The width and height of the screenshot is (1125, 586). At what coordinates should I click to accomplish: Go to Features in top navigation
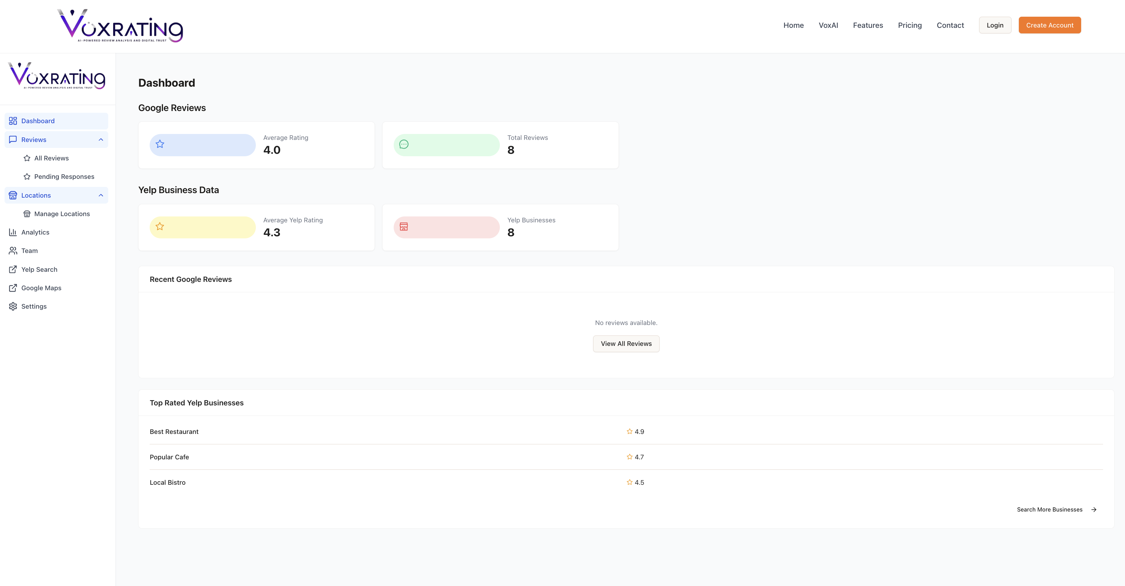(x=868, y=25)
